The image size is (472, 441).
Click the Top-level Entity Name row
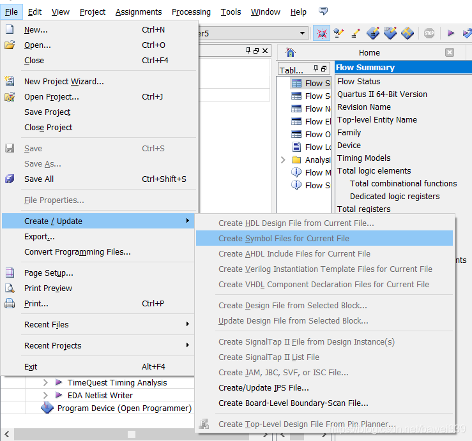[404, 119]
